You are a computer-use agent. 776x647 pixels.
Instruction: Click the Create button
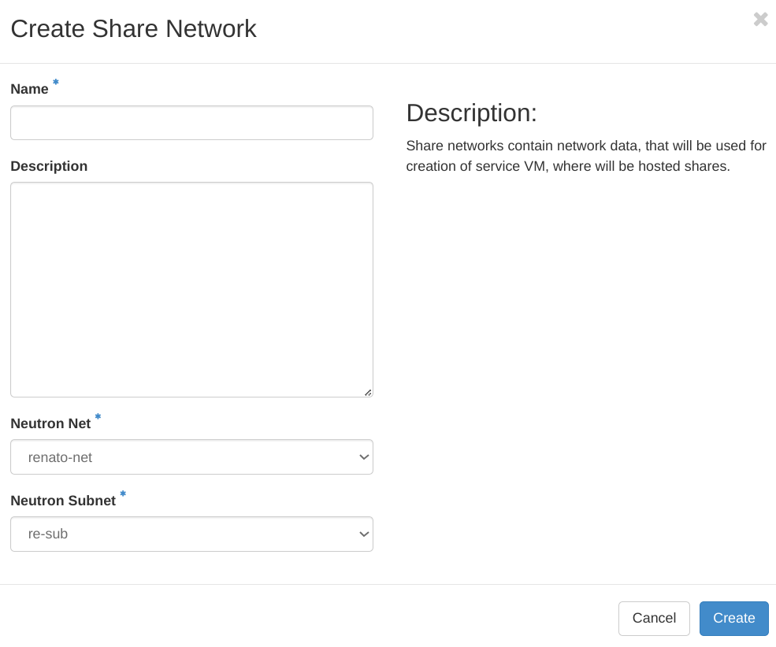click(x=734, y=619)
